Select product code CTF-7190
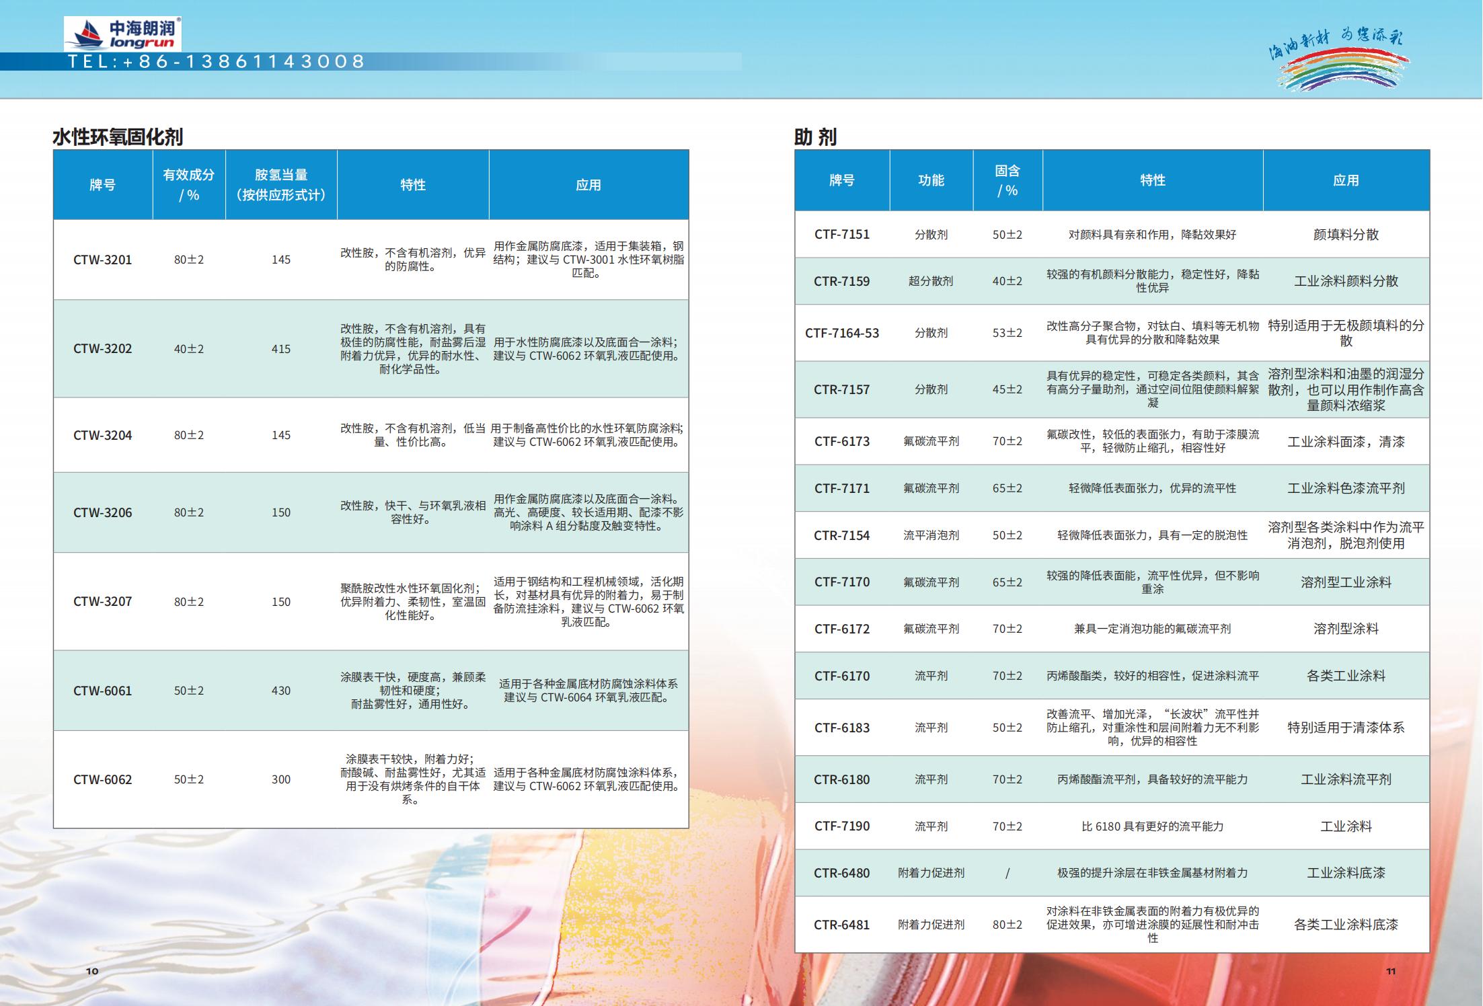Image resolution: width=1483 pixels, height=1006 pixels. [x=842, y=826]
